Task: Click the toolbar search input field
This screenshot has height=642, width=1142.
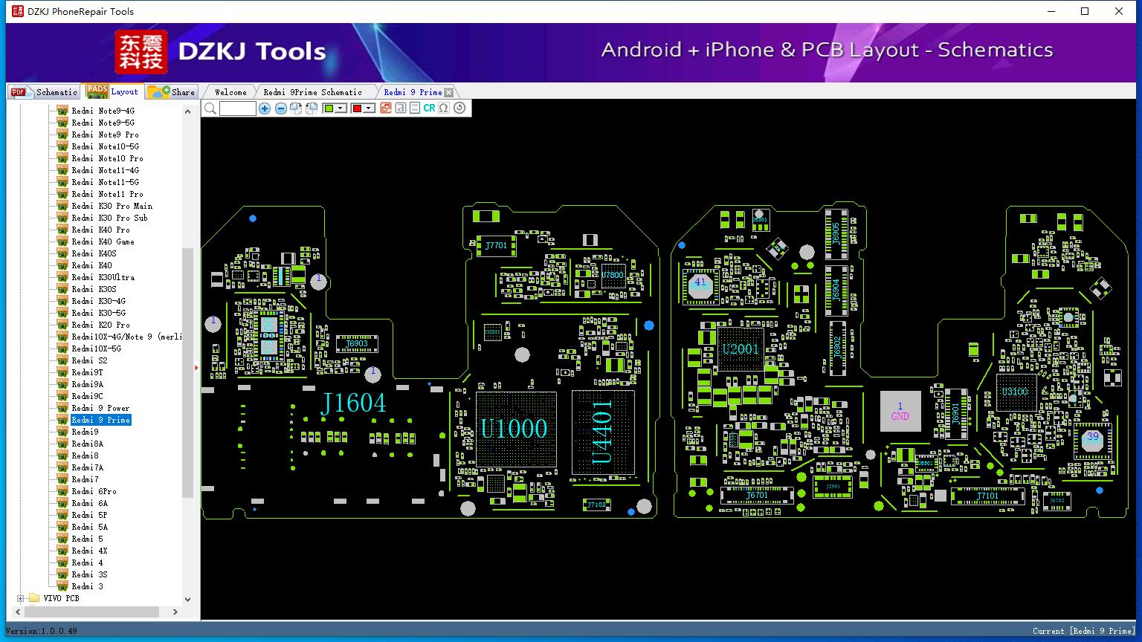Action: pos(238,108)
